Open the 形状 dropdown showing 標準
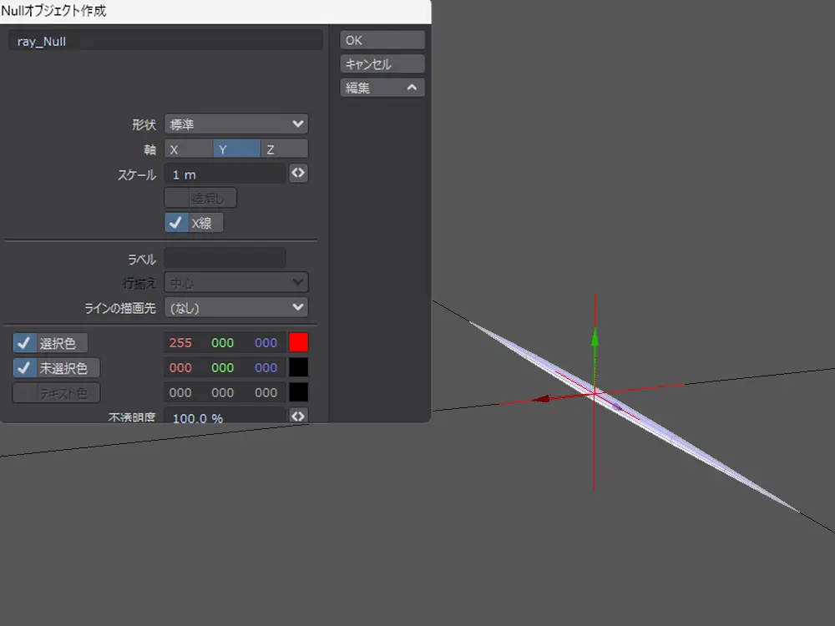This screenshot has width=835, height=626. 236,124
